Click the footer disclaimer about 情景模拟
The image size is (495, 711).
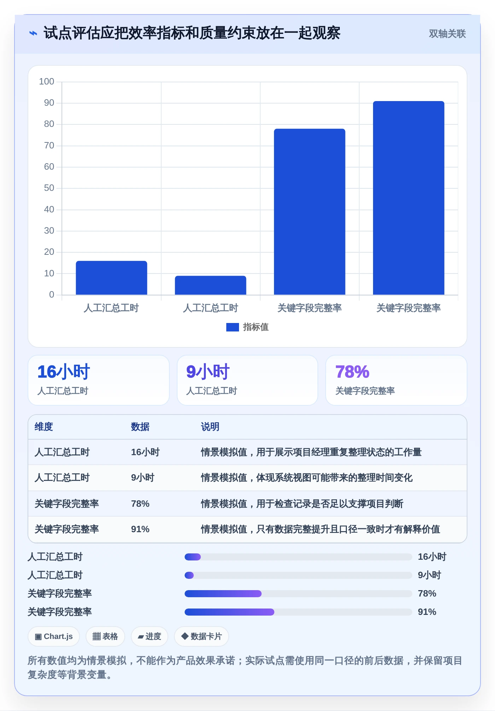pos(245,668)
